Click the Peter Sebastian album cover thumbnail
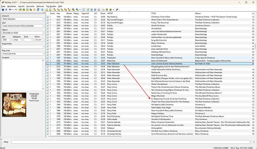Viewport: 257px width, 149px height. pyautogui.click(x=14, y=105)
